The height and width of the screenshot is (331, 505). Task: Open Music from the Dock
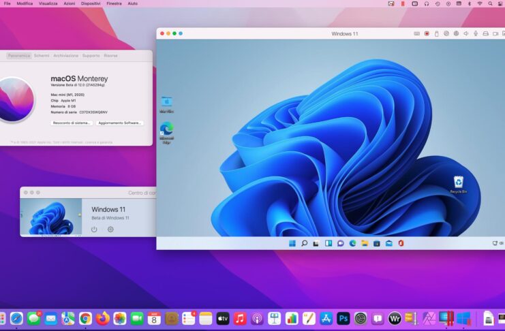click(240, 319)
